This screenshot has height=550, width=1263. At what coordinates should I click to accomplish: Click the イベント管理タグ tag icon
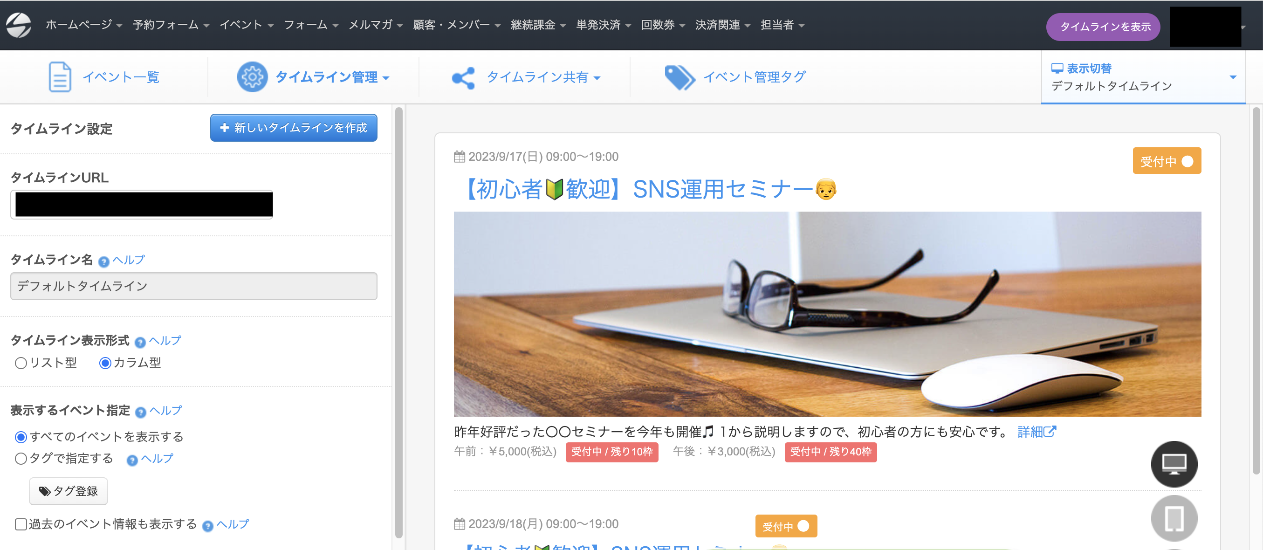pyautogui.click(x=679, y=77)
